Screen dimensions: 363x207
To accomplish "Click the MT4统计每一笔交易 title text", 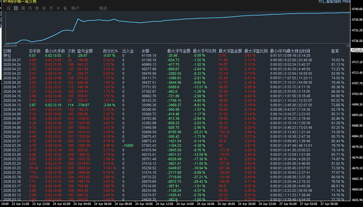I will (x=20, y=2).
